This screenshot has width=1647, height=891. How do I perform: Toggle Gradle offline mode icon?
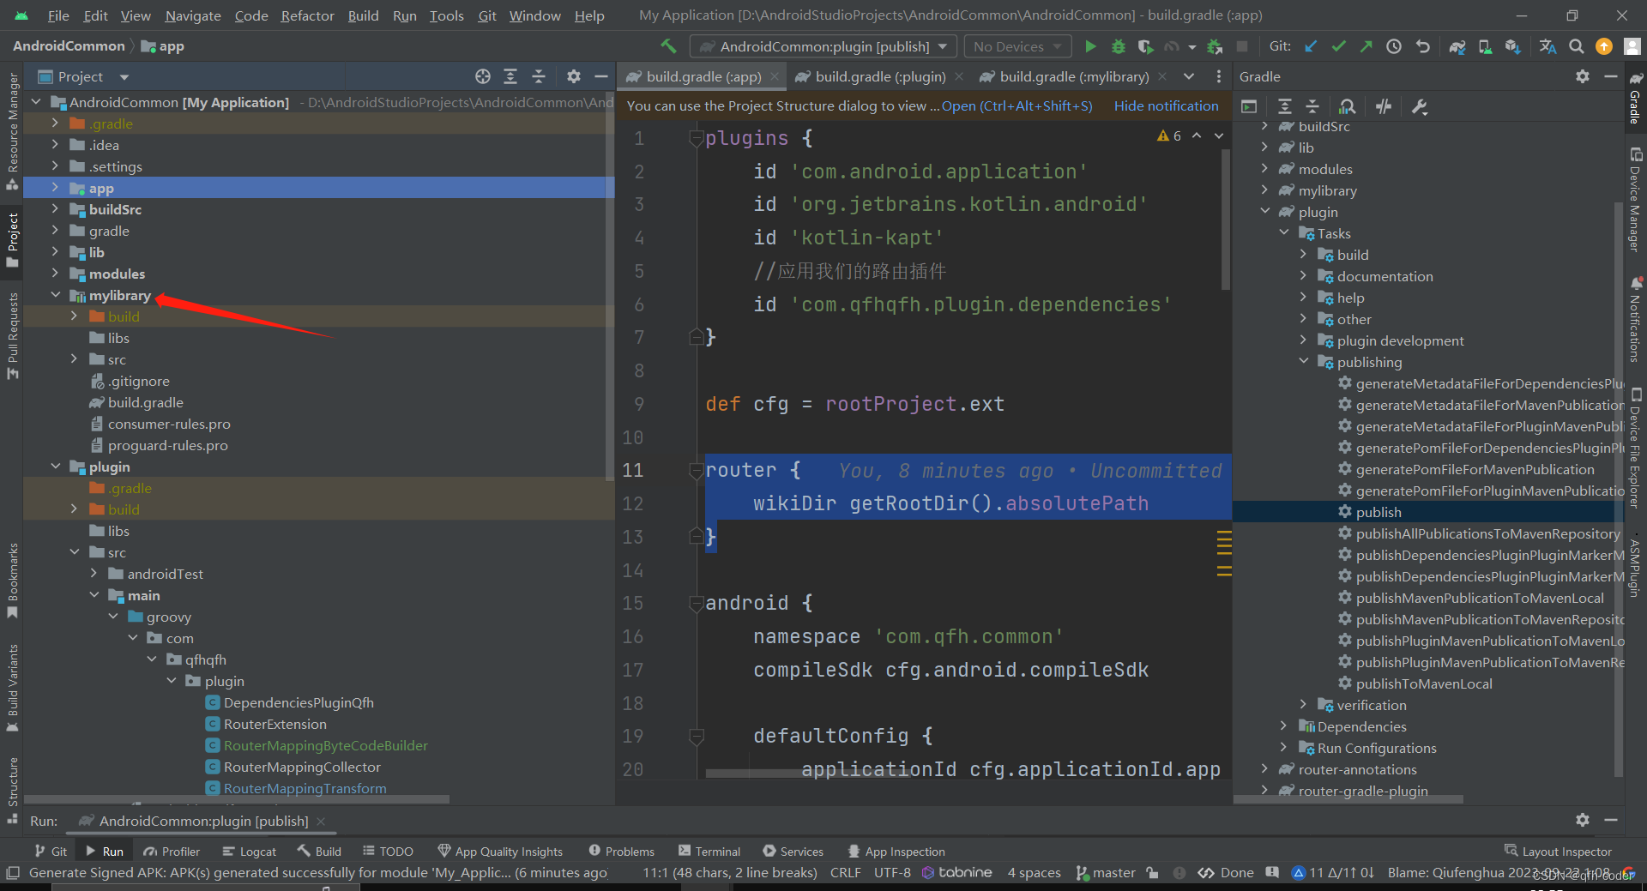1384,106
